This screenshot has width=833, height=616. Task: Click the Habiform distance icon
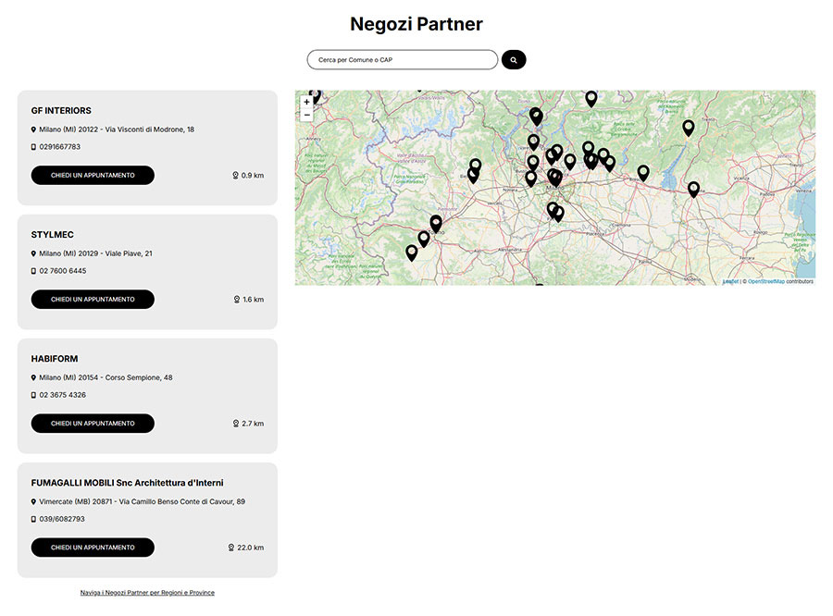point(236,424)
